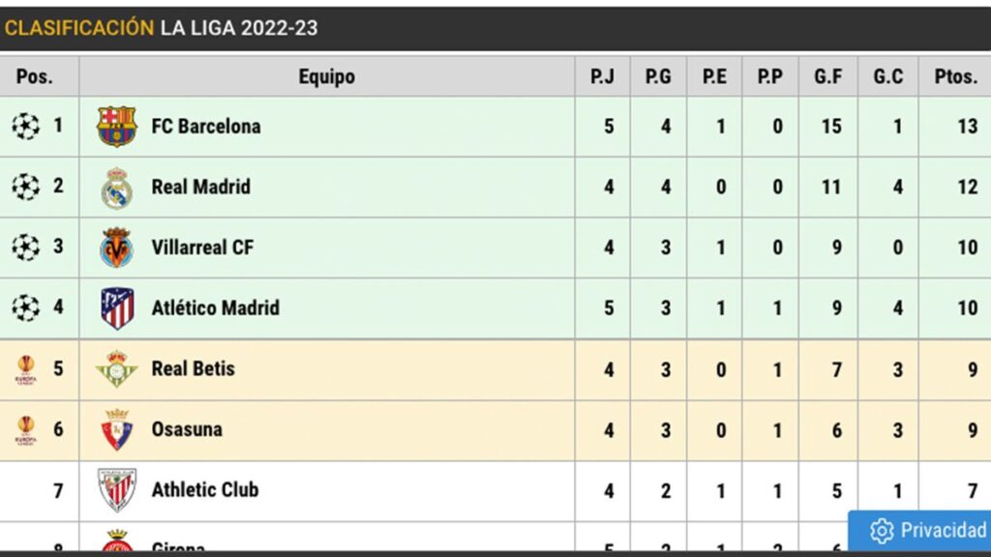Open the Privacidad settings button
Viewport: 991px width, 557px height.
919,531
